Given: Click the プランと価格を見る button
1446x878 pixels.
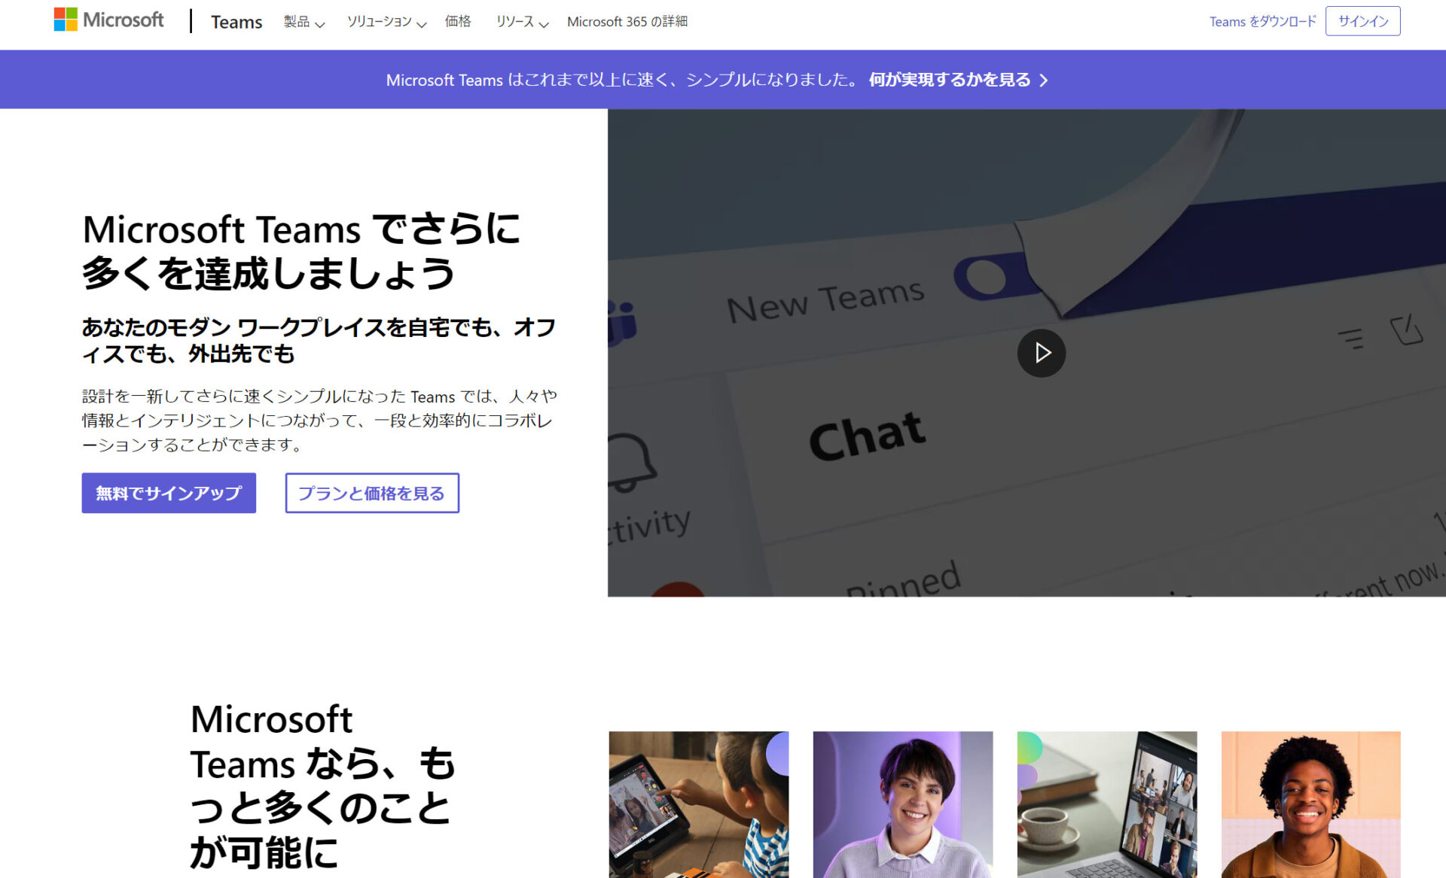Looking at the screenshot, I should (371, 493).
